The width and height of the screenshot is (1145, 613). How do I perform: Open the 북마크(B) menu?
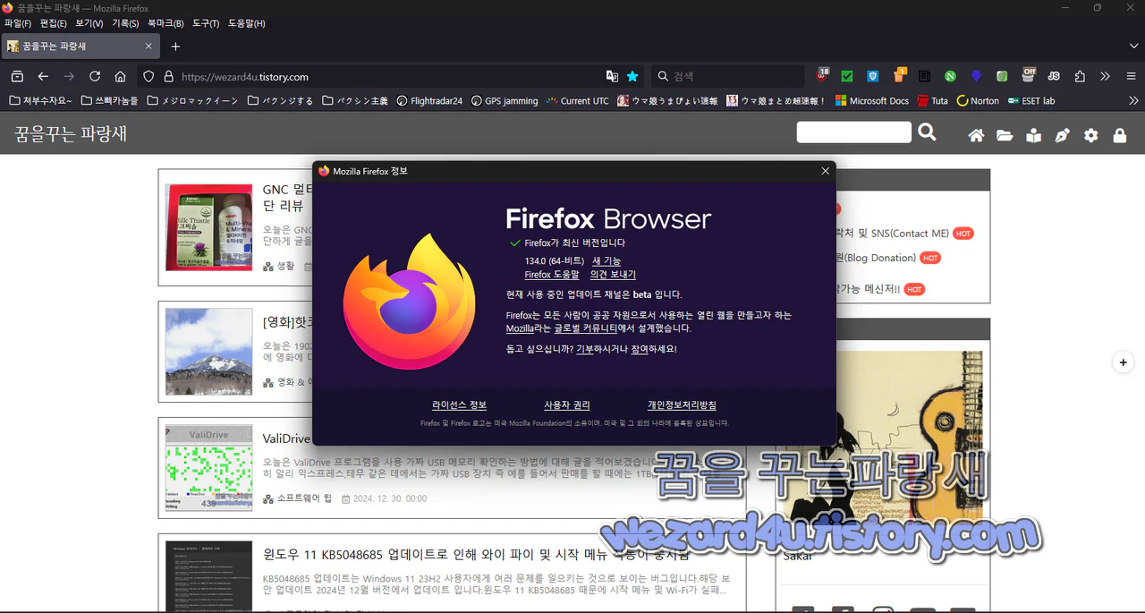point(165,23)
